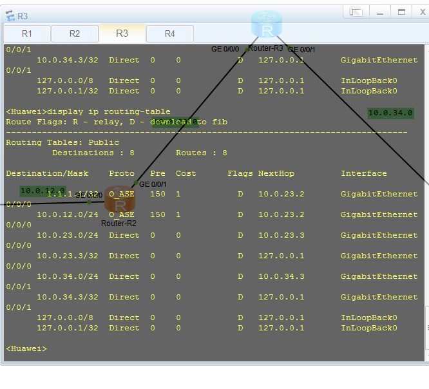
Task: Click the NextHop 10.0.34.3 value
Action: click(281, 276)
